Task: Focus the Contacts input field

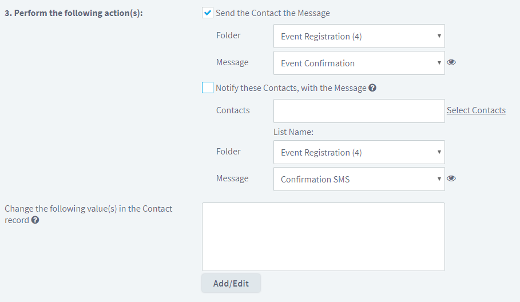Action: 359,111
